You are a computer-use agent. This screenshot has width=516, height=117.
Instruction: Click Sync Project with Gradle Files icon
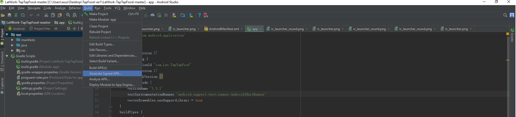[x=16, y=15]
